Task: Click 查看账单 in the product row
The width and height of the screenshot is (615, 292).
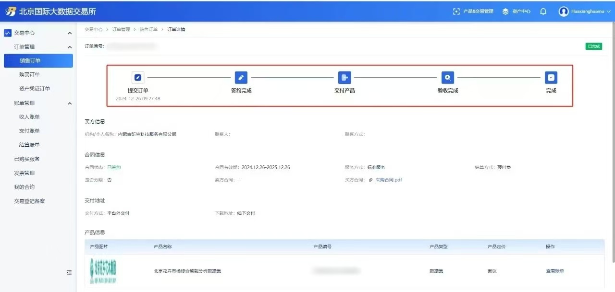Action: 554,271
